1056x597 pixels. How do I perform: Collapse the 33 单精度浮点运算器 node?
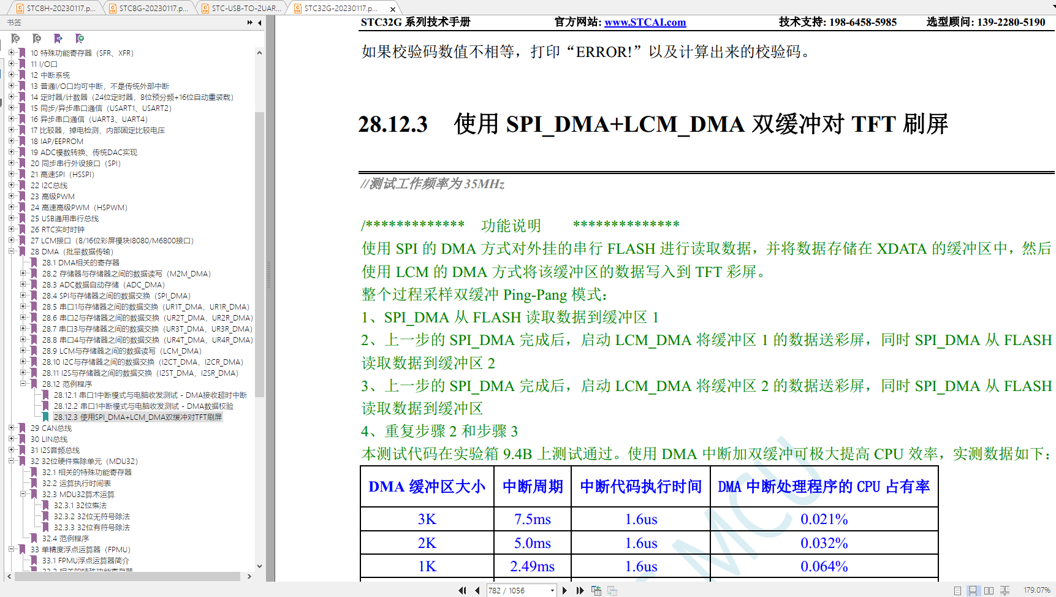(11, 549)
